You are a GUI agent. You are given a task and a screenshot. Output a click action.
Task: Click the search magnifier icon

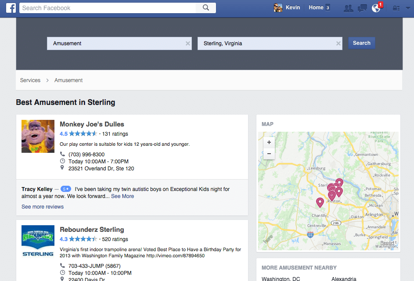(x=206, y=7)
